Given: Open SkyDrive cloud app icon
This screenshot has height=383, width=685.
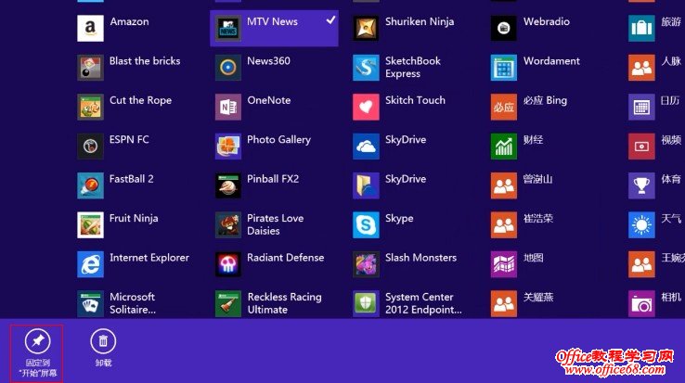Looking at the screenshot, I should (x=366, y=147).
